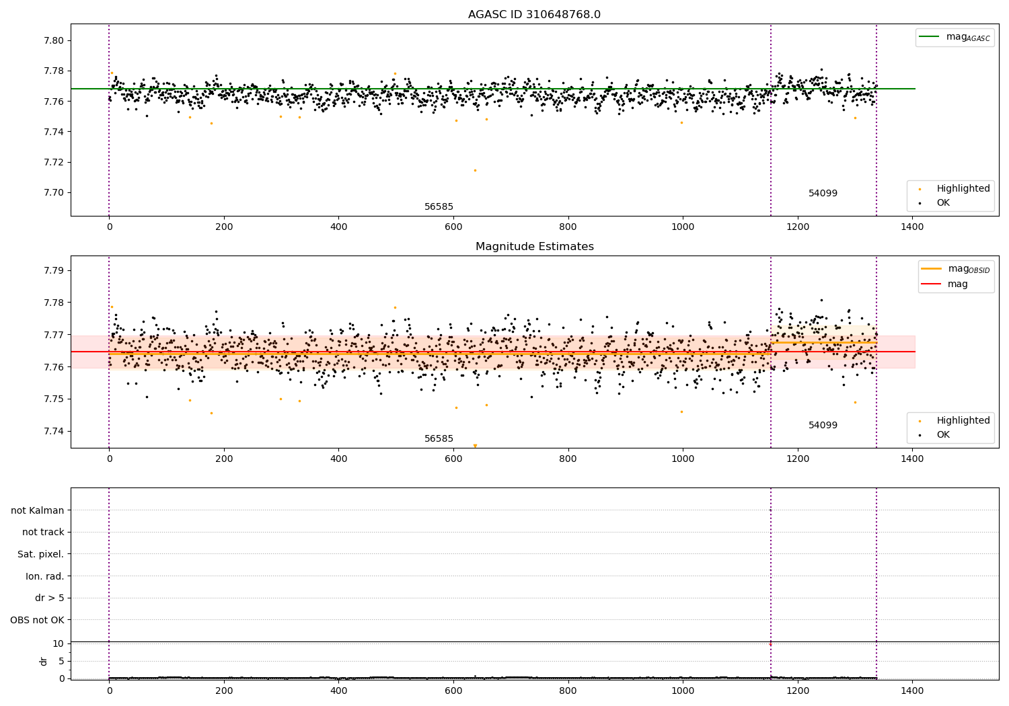Click the 7.80 y-axis tick label
Screen dimensions: 1009x706
coord(54,40)
